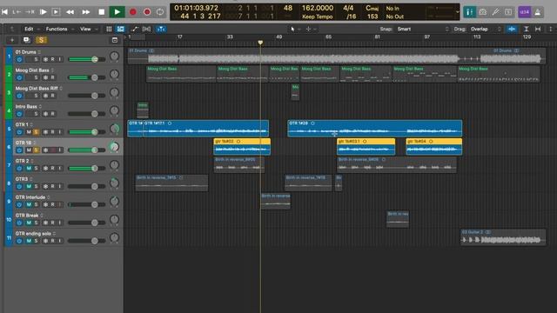Click the playhead marker on ruler
This screenshot has height=313, width=557.
coord(260,43)
